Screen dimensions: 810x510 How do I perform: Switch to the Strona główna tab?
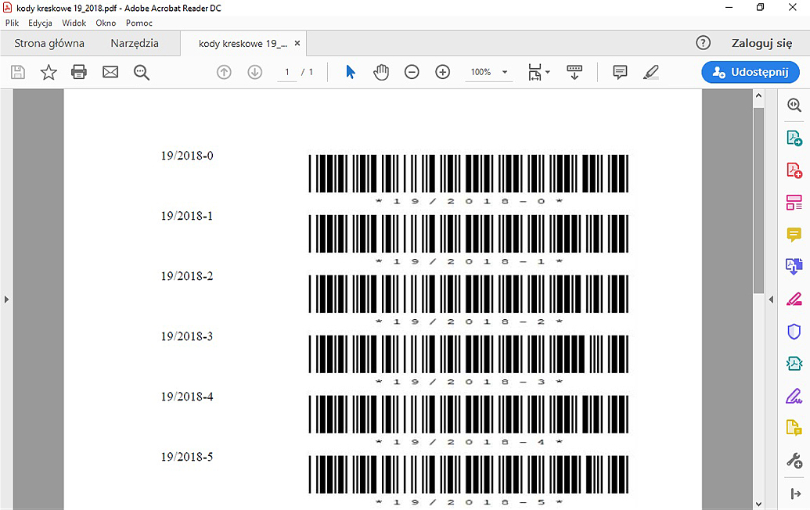49,43
